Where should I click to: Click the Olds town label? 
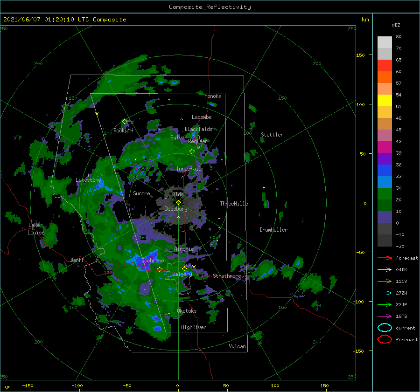[x=178, y=194]
